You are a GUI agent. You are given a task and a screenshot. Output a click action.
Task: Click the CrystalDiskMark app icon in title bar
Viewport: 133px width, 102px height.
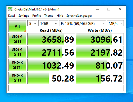click(10, 9)
